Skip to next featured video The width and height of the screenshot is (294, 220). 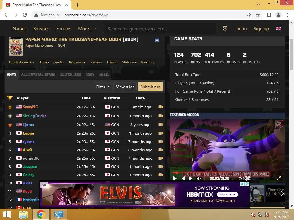point(190,178)
